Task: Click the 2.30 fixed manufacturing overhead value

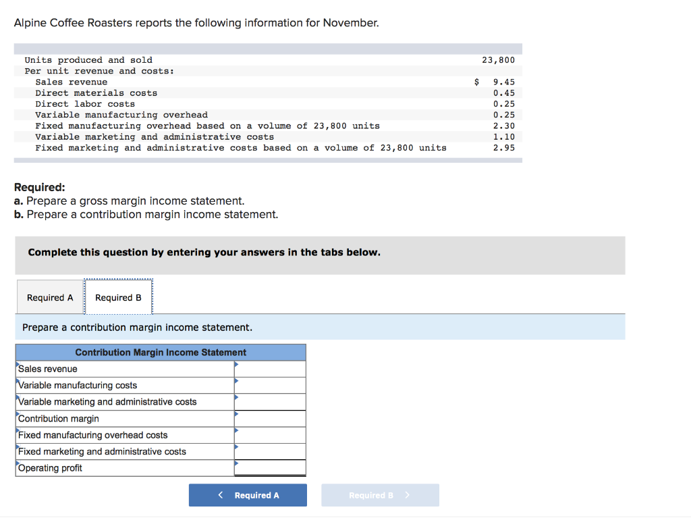Action: [503, 126]
